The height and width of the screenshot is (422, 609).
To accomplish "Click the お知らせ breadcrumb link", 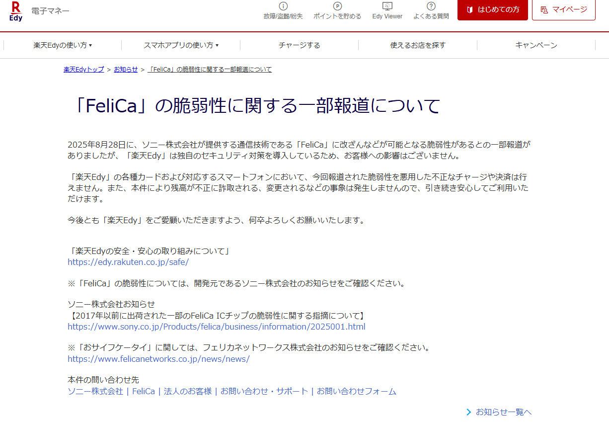I will coord(126,70).
